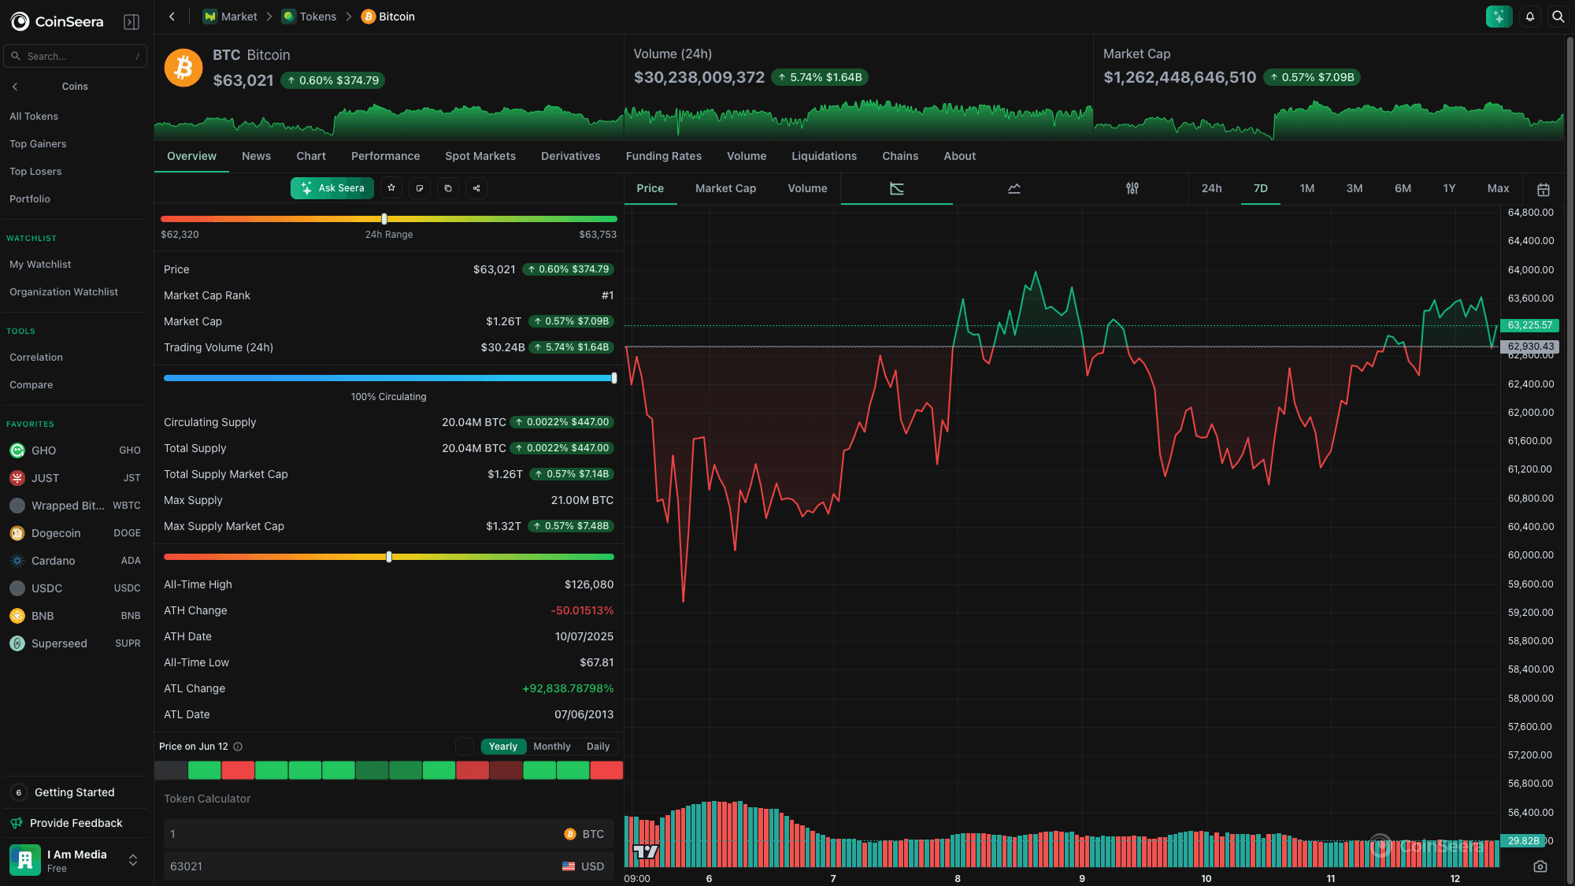Screen dimensions: 1575x886
Task: Go back using the breadcrumb arrow
Action: [x=172, y=17]
